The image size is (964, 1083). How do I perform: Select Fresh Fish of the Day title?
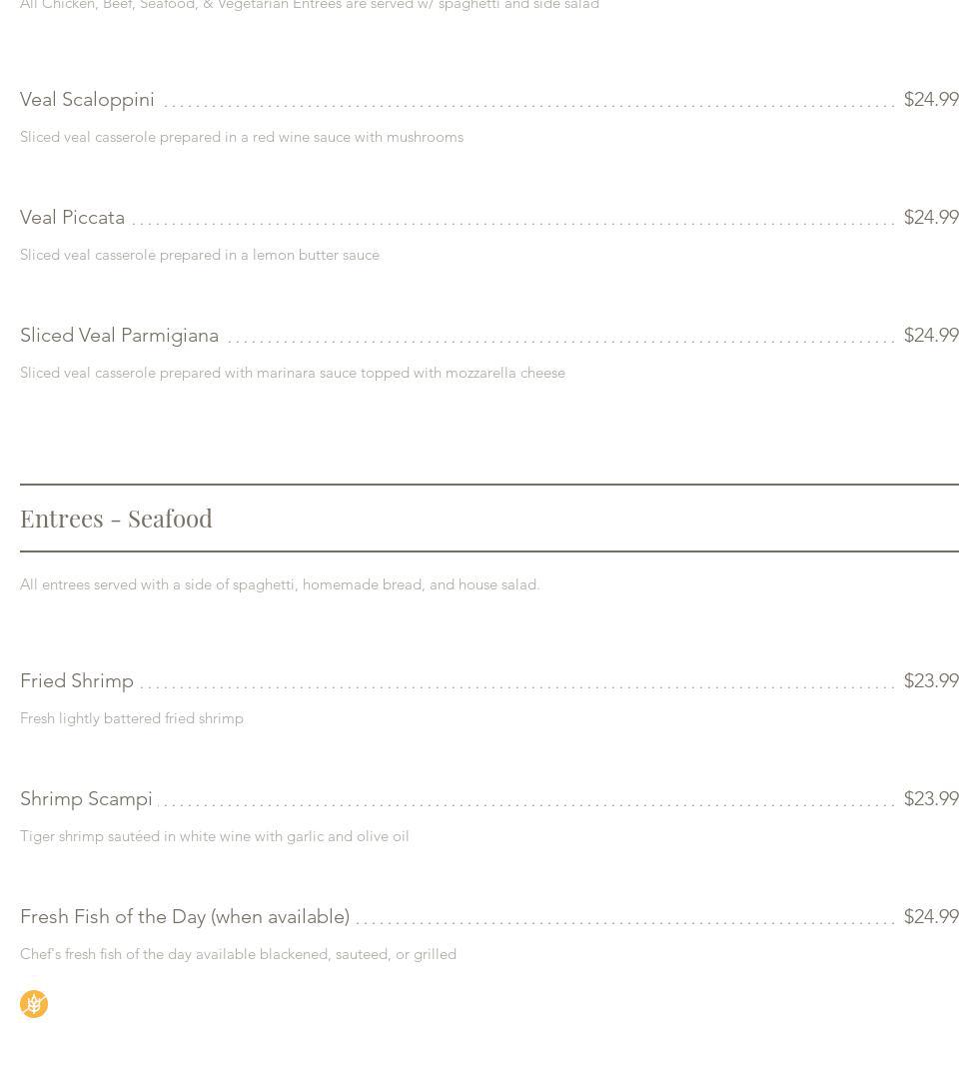point(185,917)
